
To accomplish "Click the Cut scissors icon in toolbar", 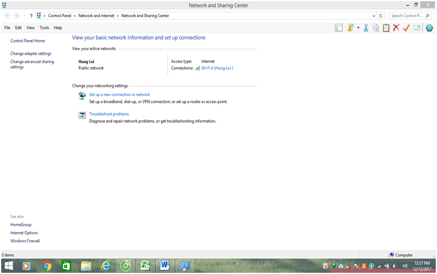I will pyautogui.click(x=366, y=28).
